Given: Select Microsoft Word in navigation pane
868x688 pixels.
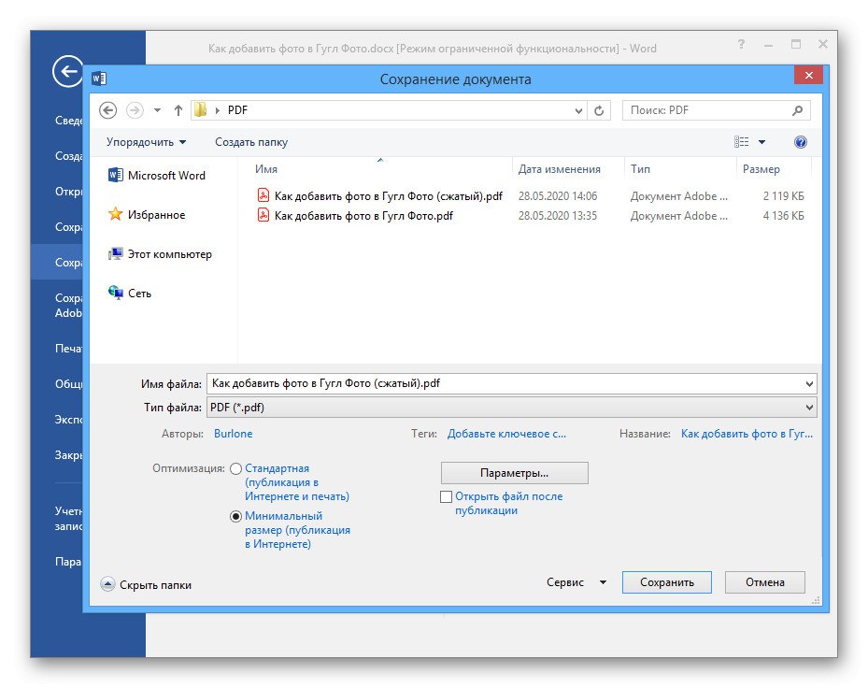Looking at the screenshot, I should [x=166, y=176].
